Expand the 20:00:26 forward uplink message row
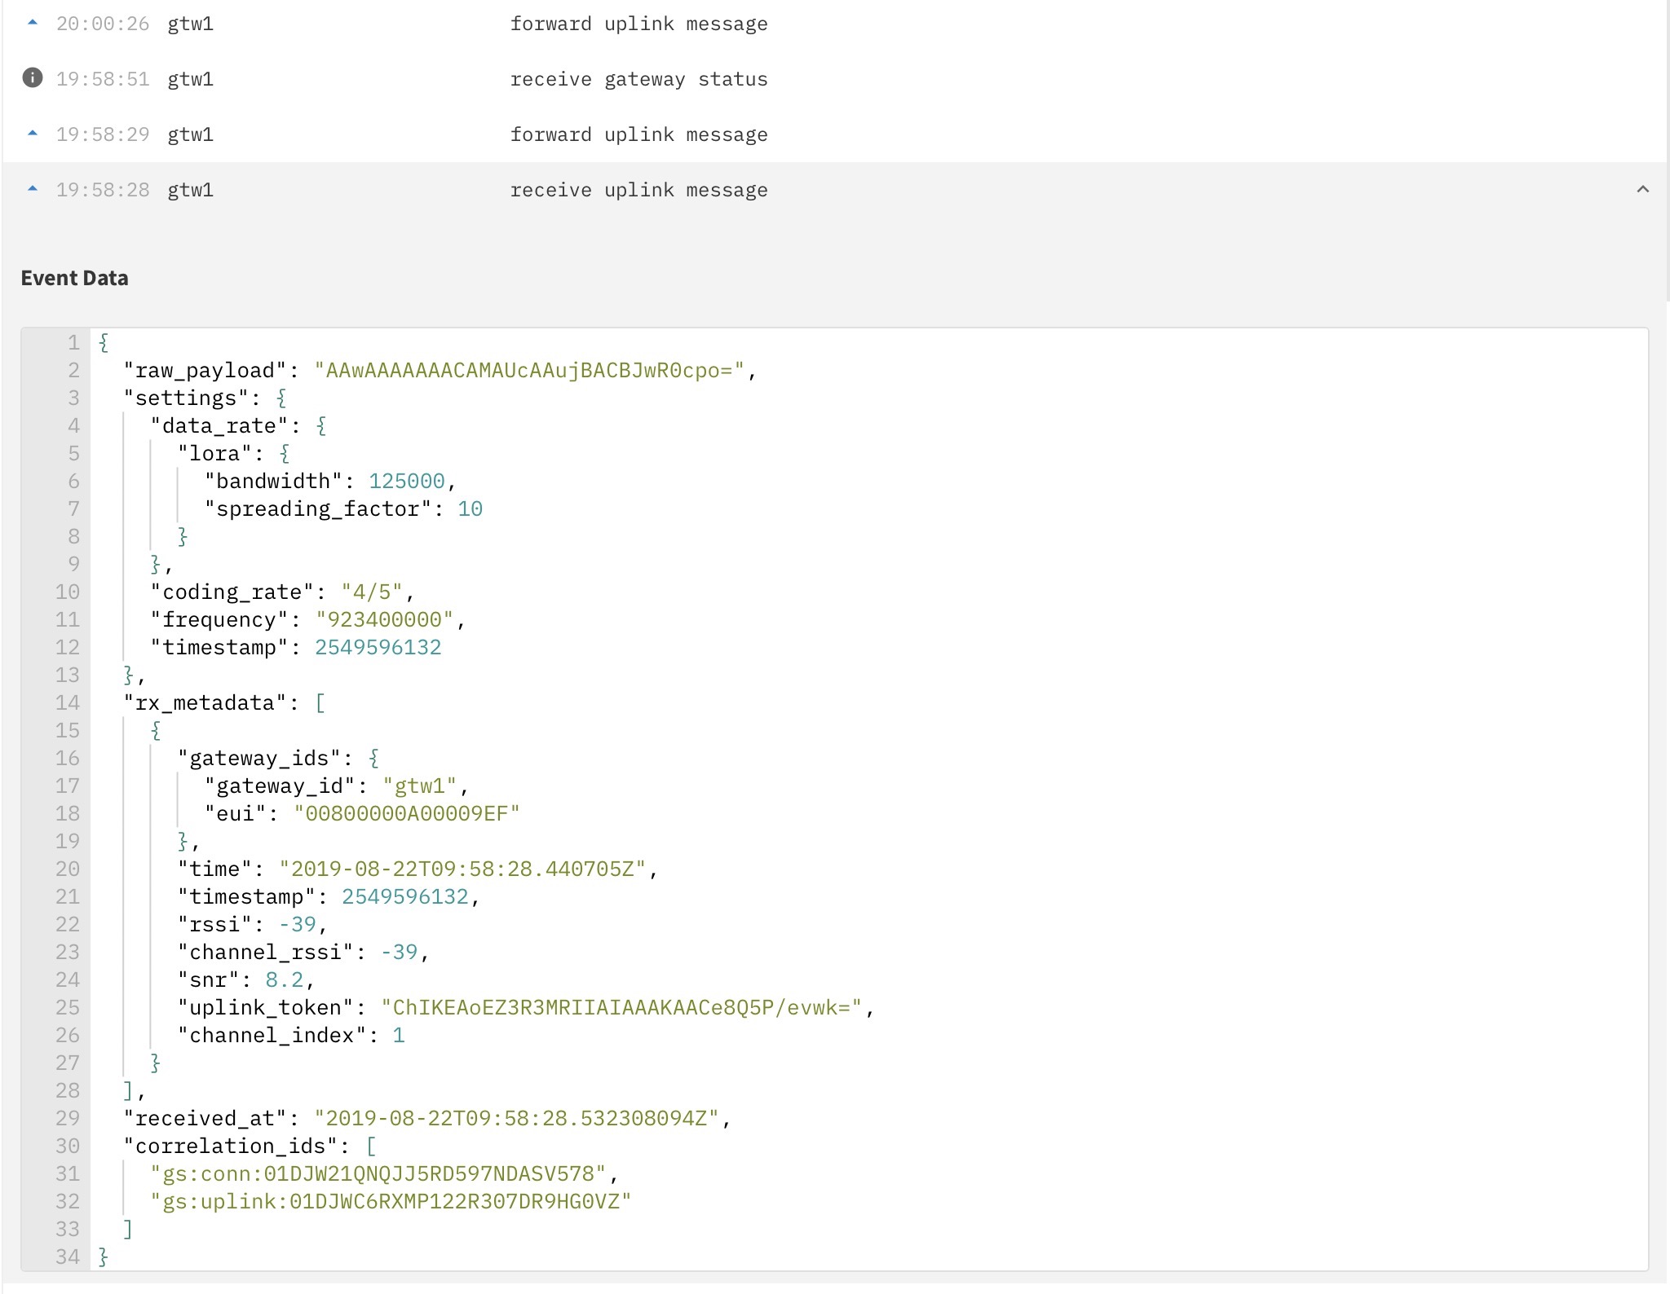The image size is (1670, 1294). point(638,24)
